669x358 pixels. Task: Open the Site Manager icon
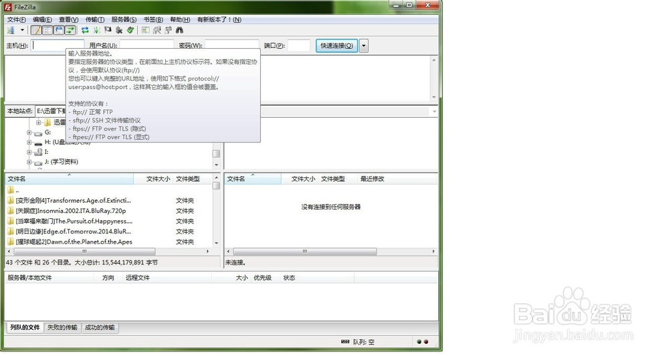(x=11, y=30)
